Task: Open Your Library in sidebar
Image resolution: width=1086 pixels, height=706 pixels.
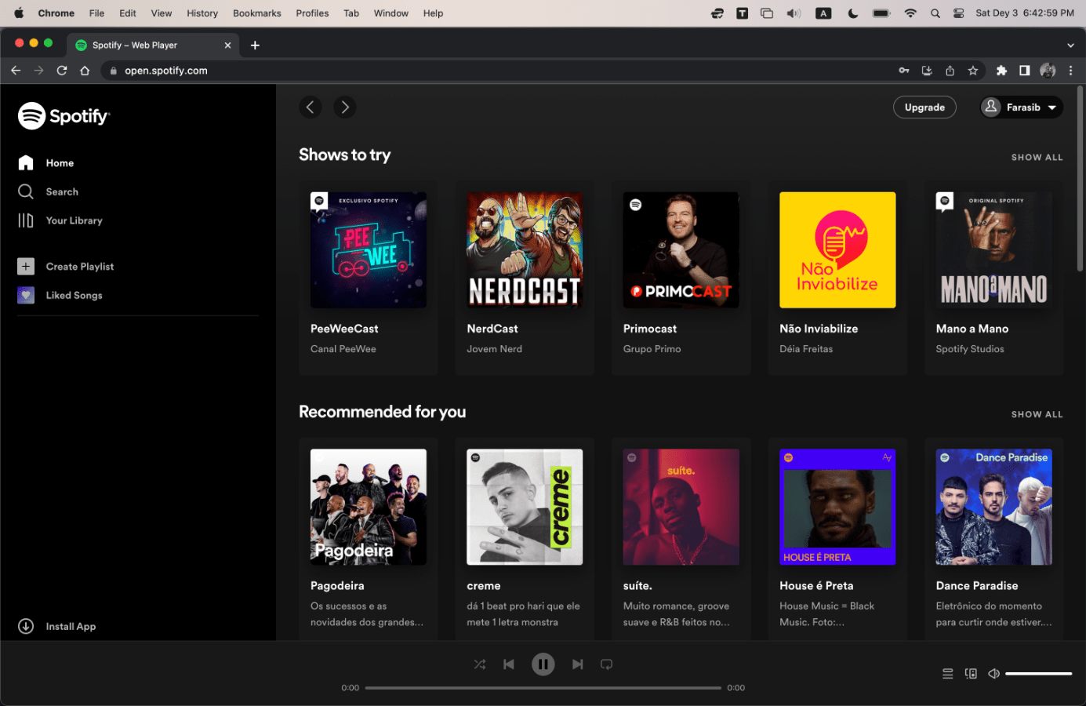Action: 60,220
